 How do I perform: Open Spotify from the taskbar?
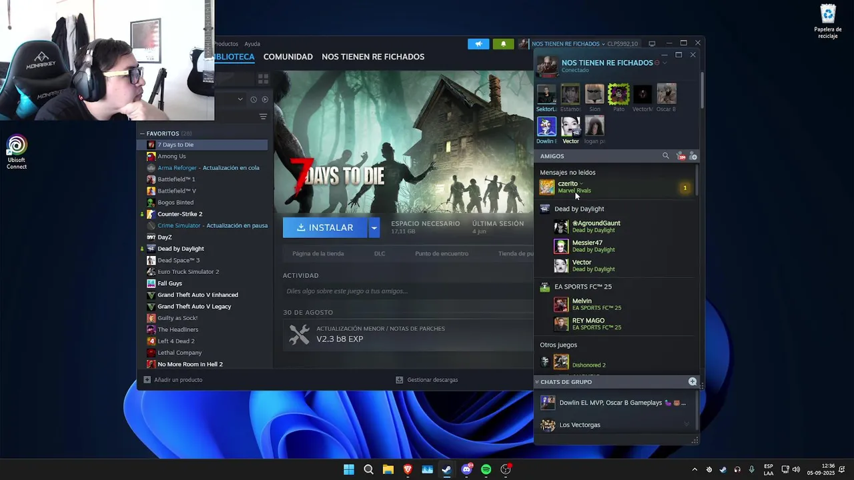pos(486,469)
